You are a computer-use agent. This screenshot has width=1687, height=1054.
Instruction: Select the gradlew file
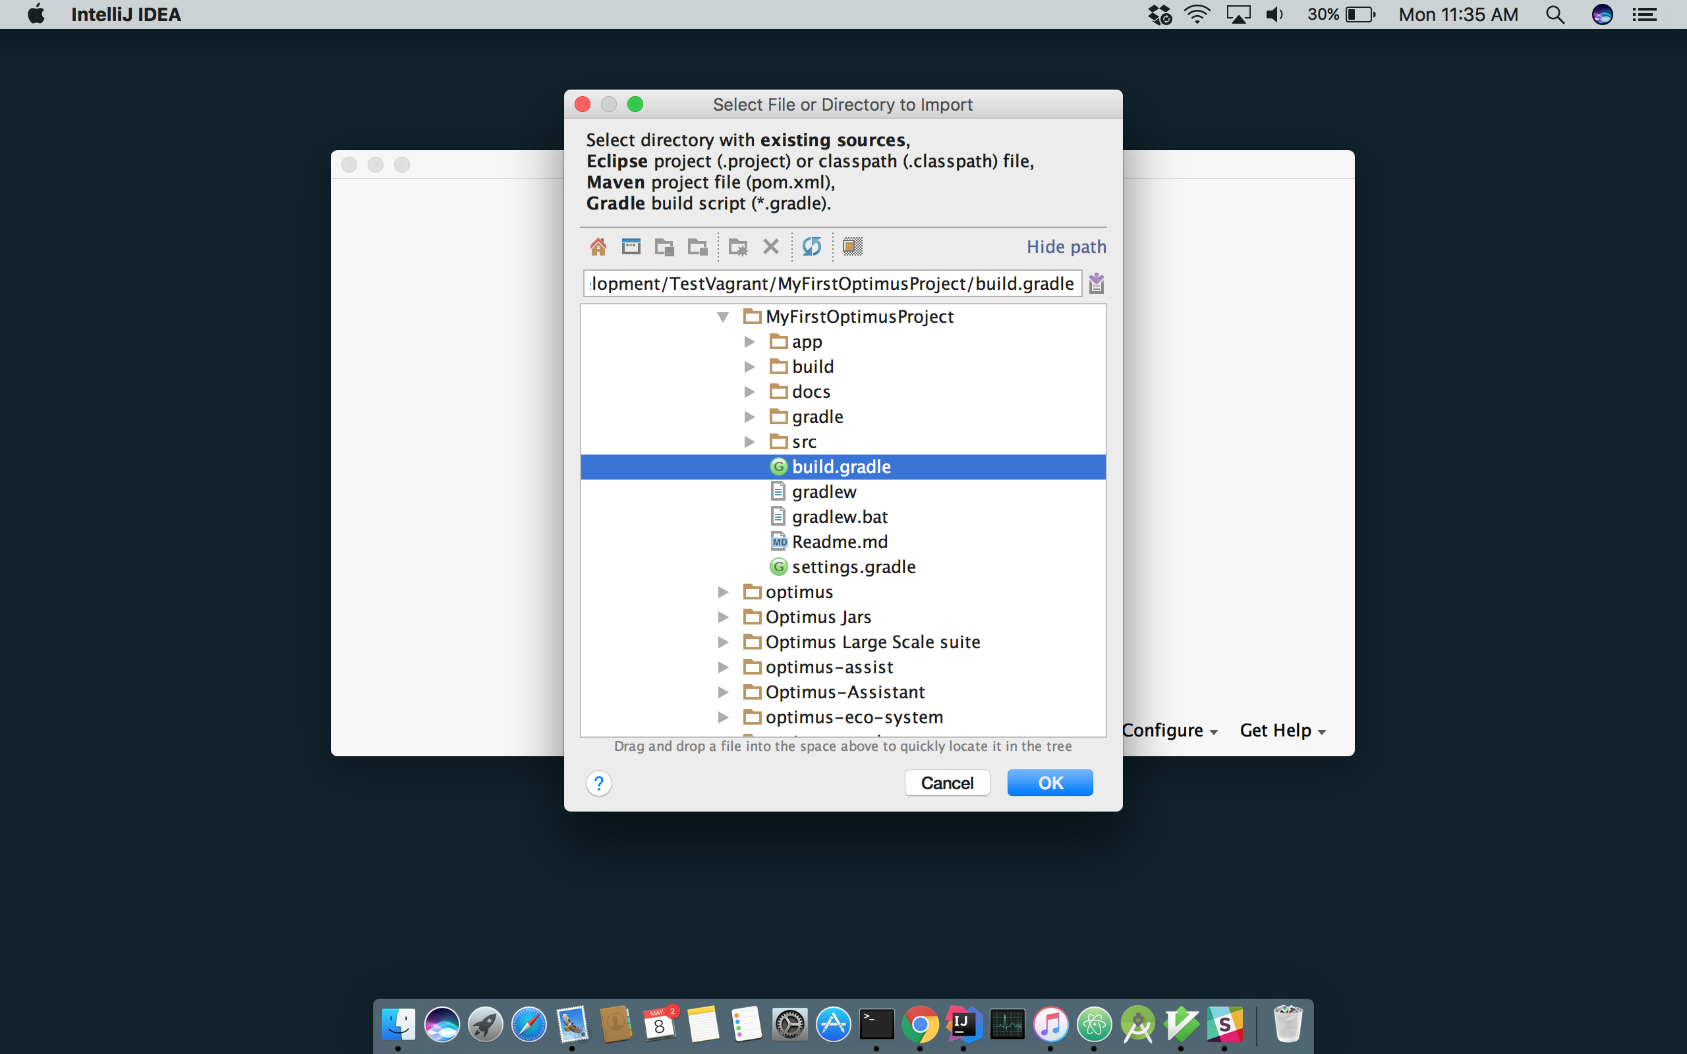pyautogui.click(x=843, y=492)
